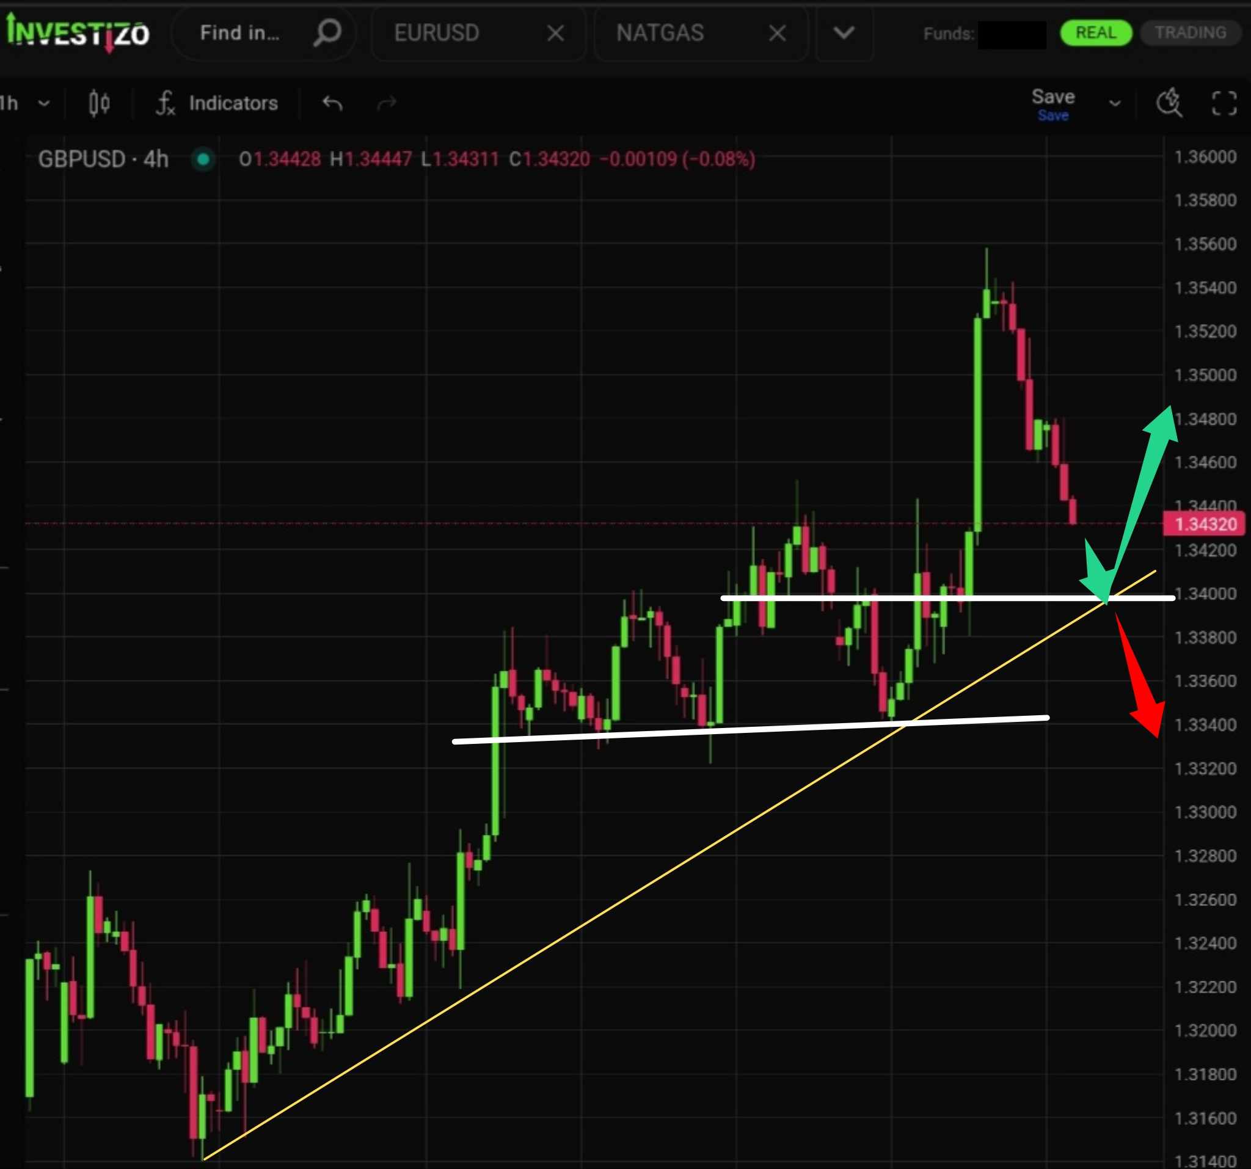Viewport: 1251px width, 1169px height.
Task: Open the Indicators menu
Action: tap(233, 103)
